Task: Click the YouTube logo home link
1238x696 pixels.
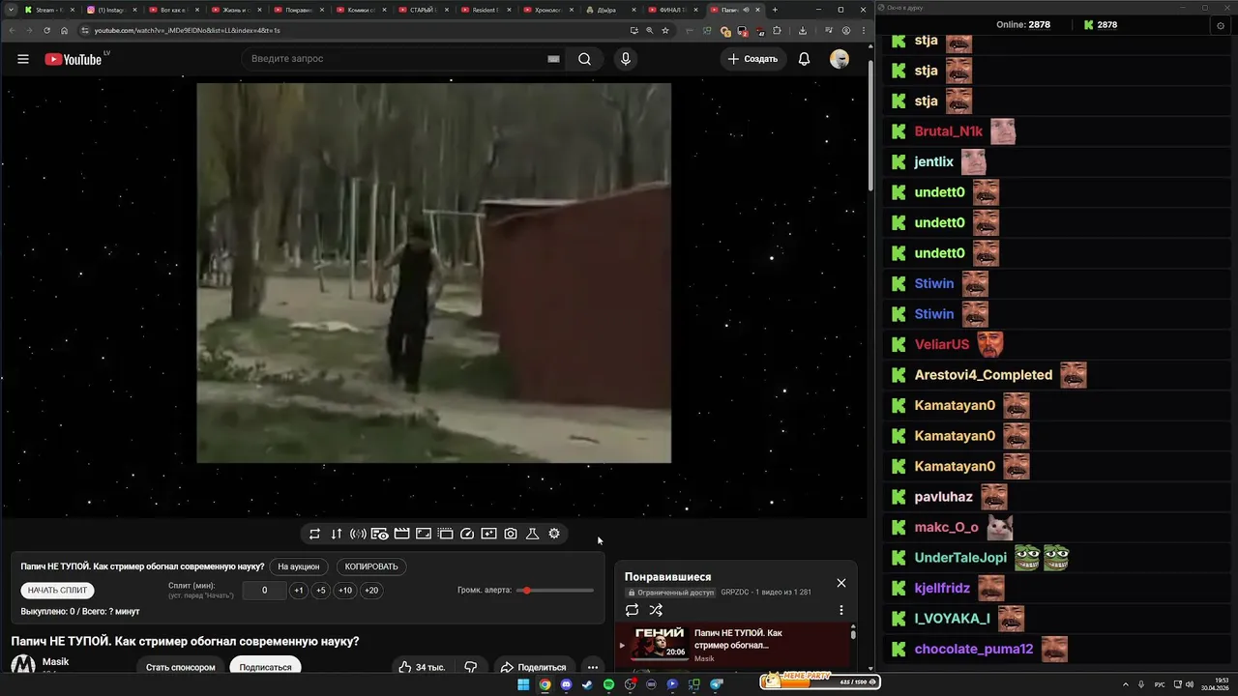Action: 74,59
